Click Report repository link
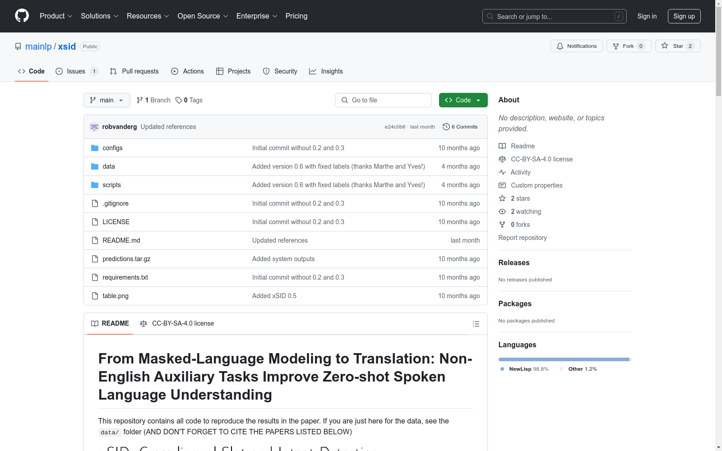Image resolution: width=722 pixels, height=451 pixels. [x=523, y=238]
